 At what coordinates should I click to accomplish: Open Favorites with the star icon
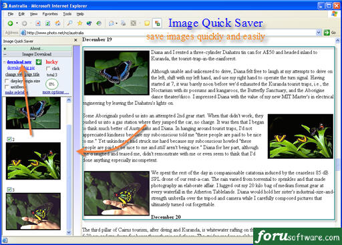(x=79, y=23)
